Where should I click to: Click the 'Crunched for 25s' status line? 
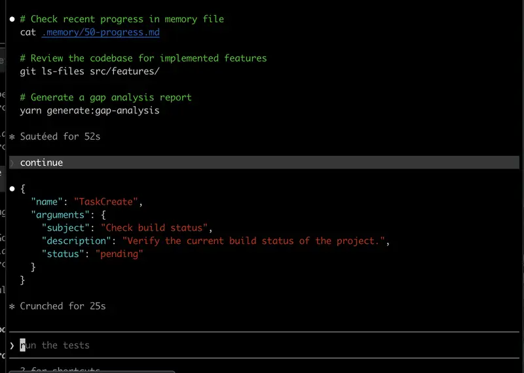pyautogui.click(x=63, y=306)
